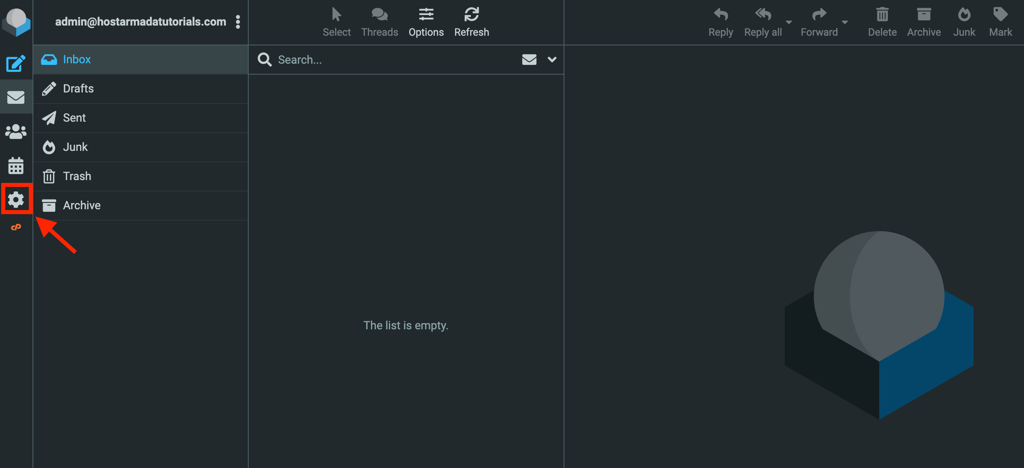Toggle the Threads view button

[x=380, y=22]
